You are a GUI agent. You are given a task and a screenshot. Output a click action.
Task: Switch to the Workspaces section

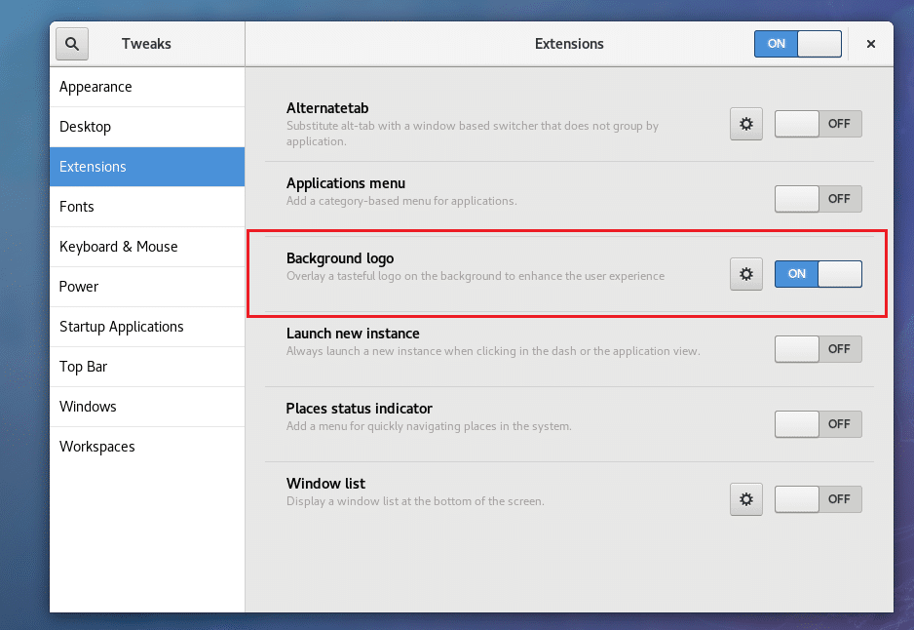pos(97,447)
